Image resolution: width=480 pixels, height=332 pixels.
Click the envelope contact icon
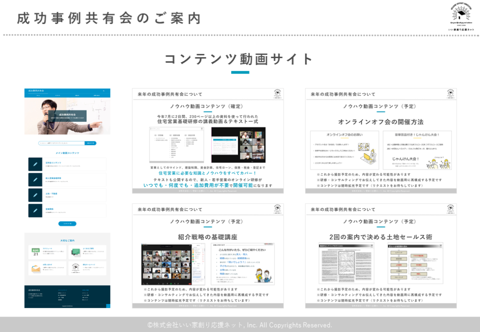click(35, 268)
